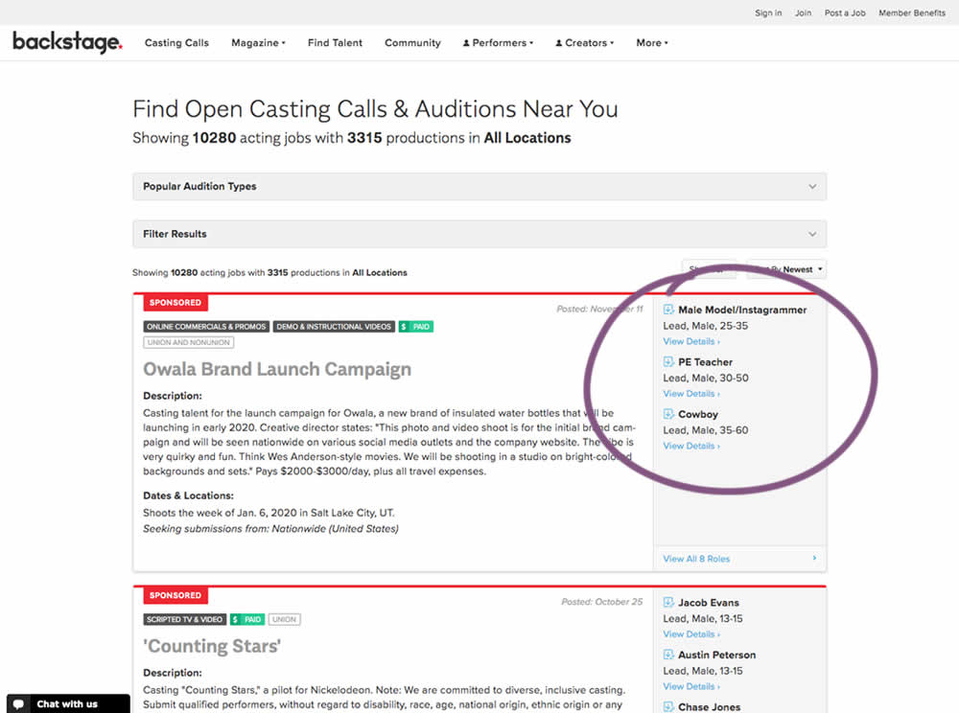Expand the Popular Audition Types panel
The width and height of the screenshot is (959, 713).
pos(479,186)
